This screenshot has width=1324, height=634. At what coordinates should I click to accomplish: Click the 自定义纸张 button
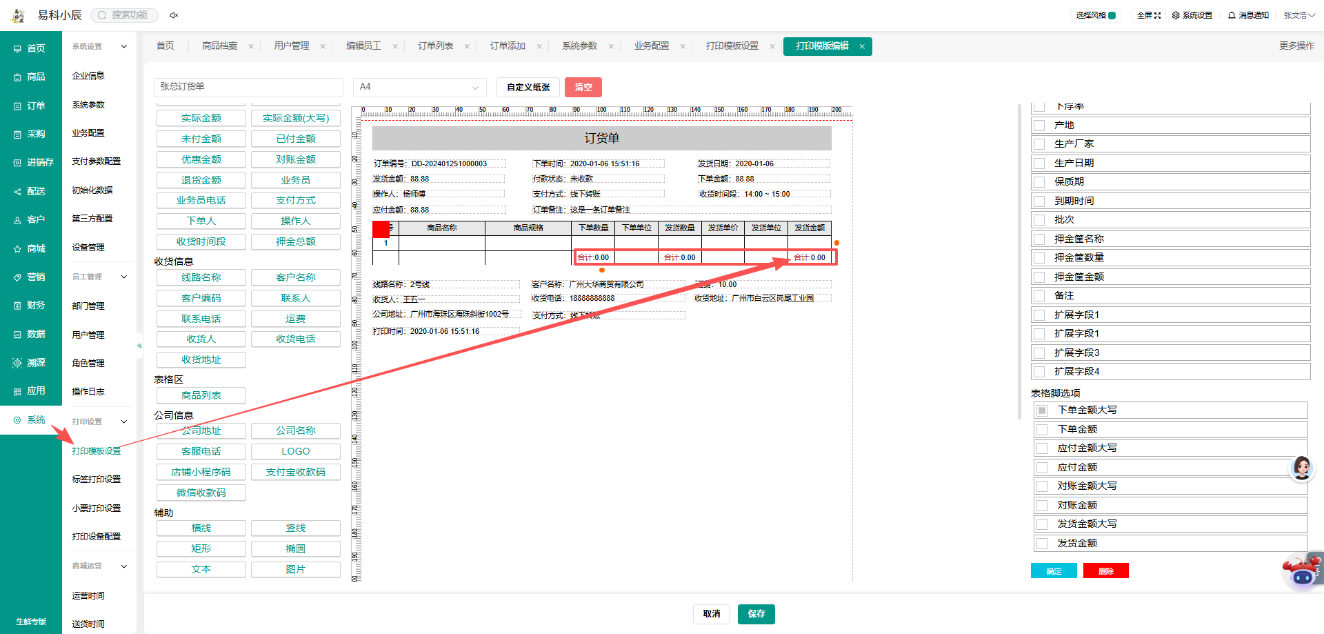528,87
